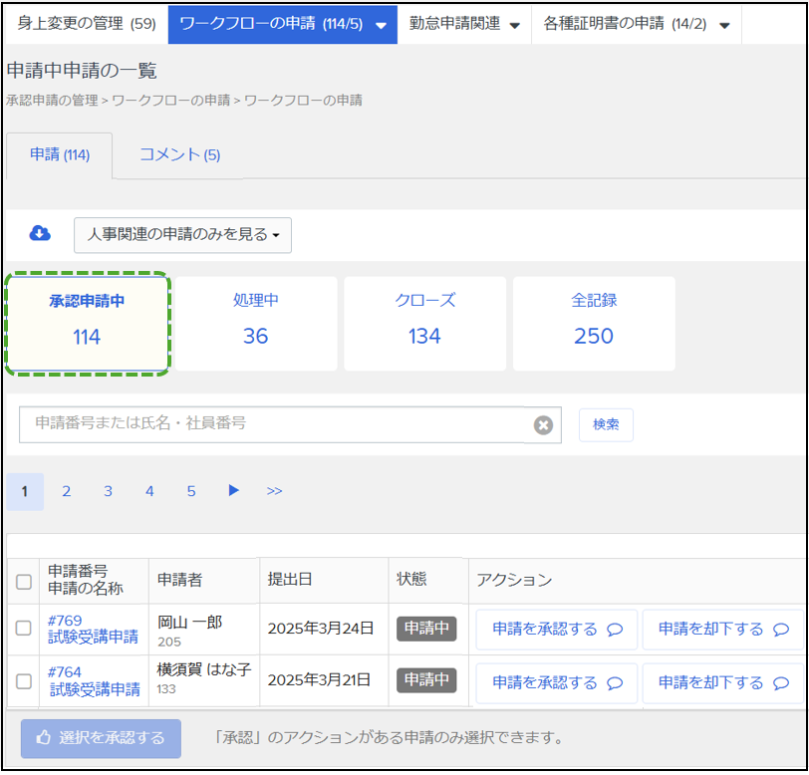
Task: Select the 処理中 36 status card
Action: [x=255, y=323]
